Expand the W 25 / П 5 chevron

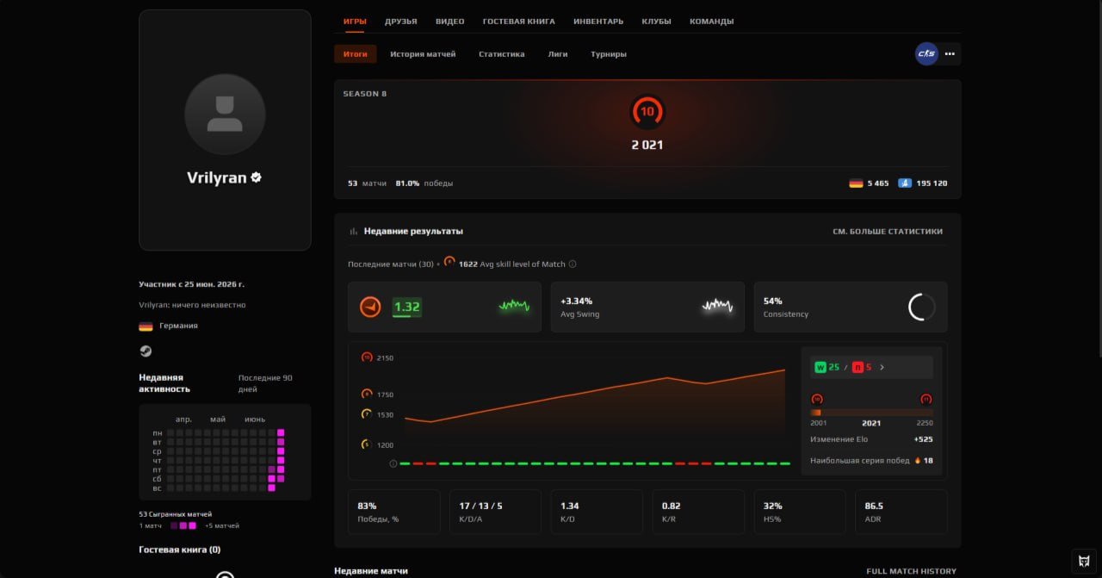[882, 367]
